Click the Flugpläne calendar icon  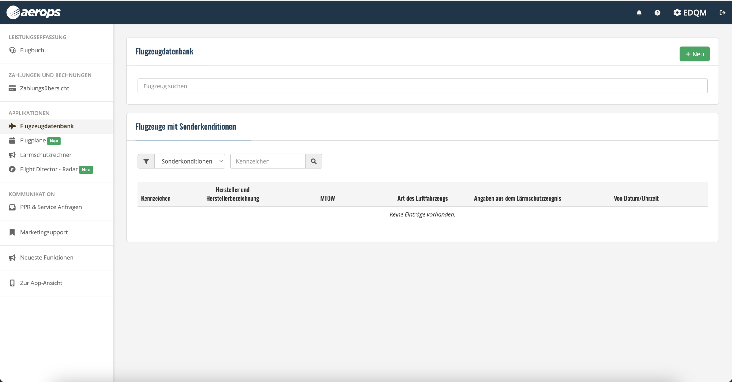click(x=12, y=141)
